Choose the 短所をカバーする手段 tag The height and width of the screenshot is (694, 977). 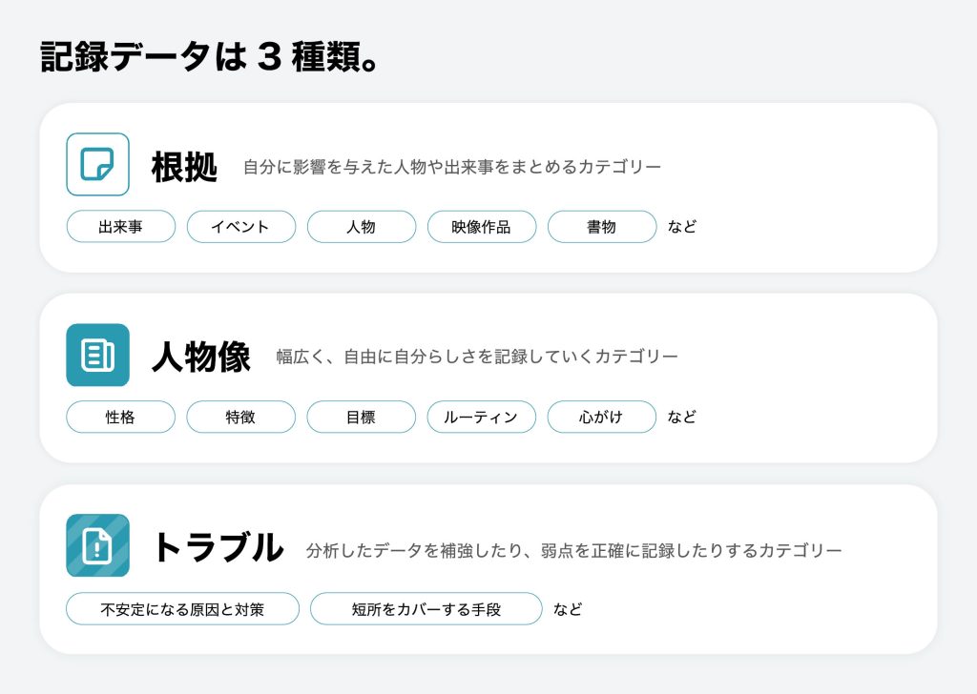[426, 608]
